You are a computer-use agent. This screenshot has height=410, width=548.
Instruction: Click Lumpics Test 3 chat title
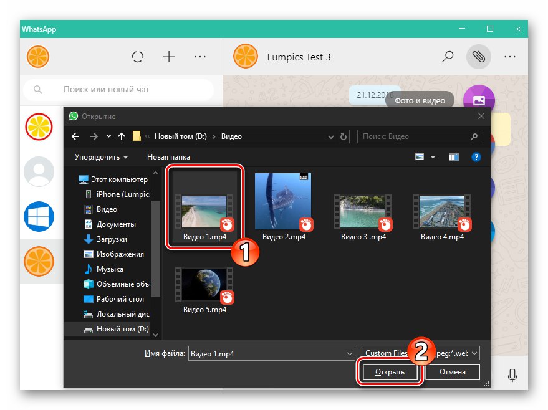(x=299, y=57)
